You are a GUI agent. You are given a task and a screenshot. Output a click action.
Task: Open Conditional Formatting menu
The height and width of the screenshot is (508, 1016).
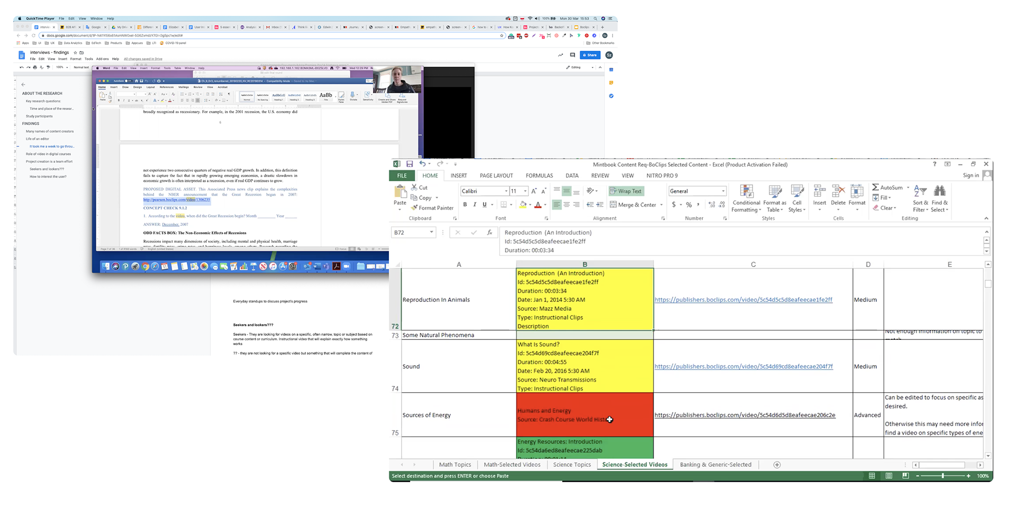(746, 198)
